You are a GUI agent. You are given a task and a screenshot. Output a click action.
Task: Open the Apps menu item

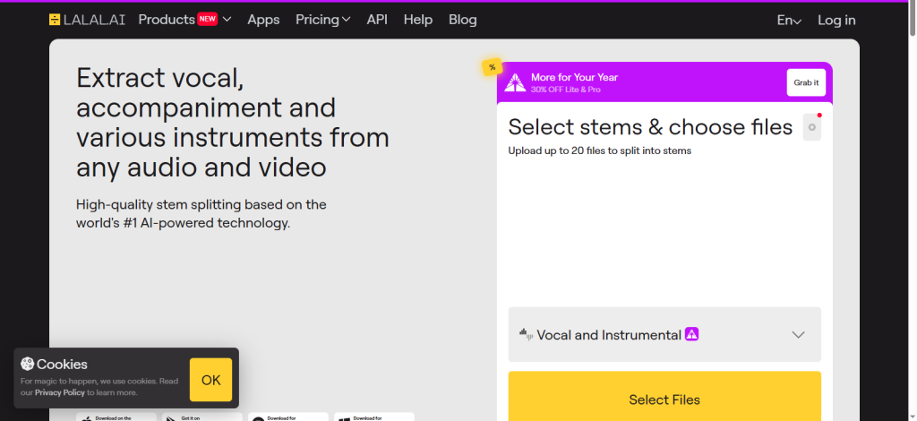263,20
